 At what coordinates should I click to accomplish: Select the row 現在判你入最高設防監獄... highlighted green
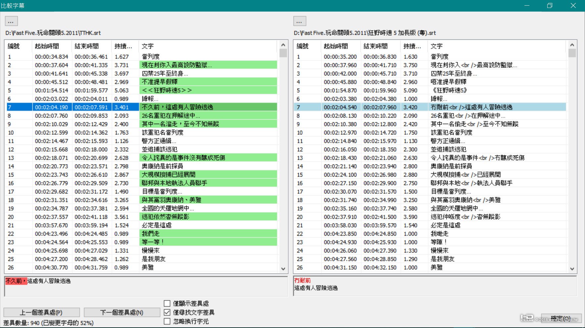[x=142, y=65]
